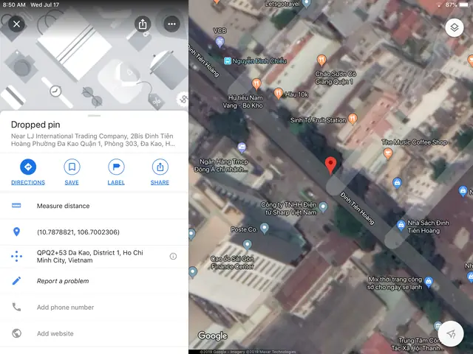The image size is (473, 354).
Task: Select Nhà Sách Đinh Tiên Hoàng marker
Action: coord(401,225)
